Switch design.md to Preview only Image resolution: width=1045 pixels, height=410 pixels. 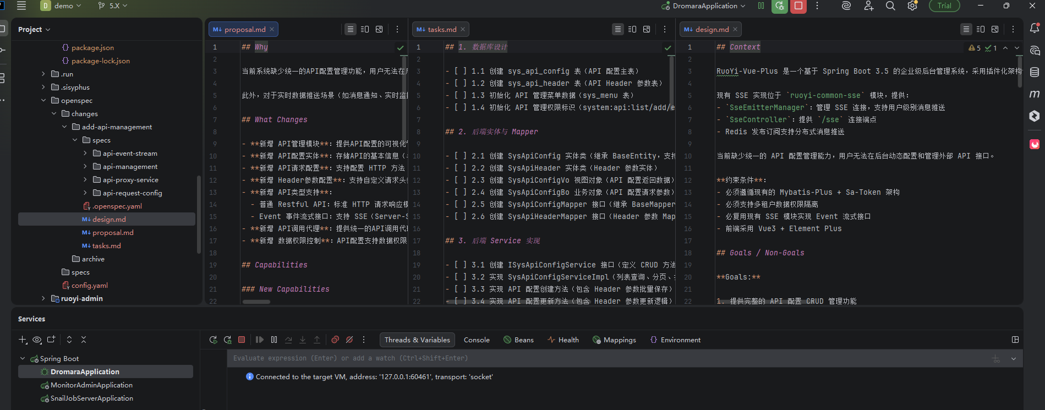click(995, 29)
